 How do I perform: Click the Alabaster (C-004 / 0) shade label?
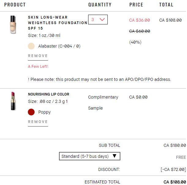coord(59,46)
